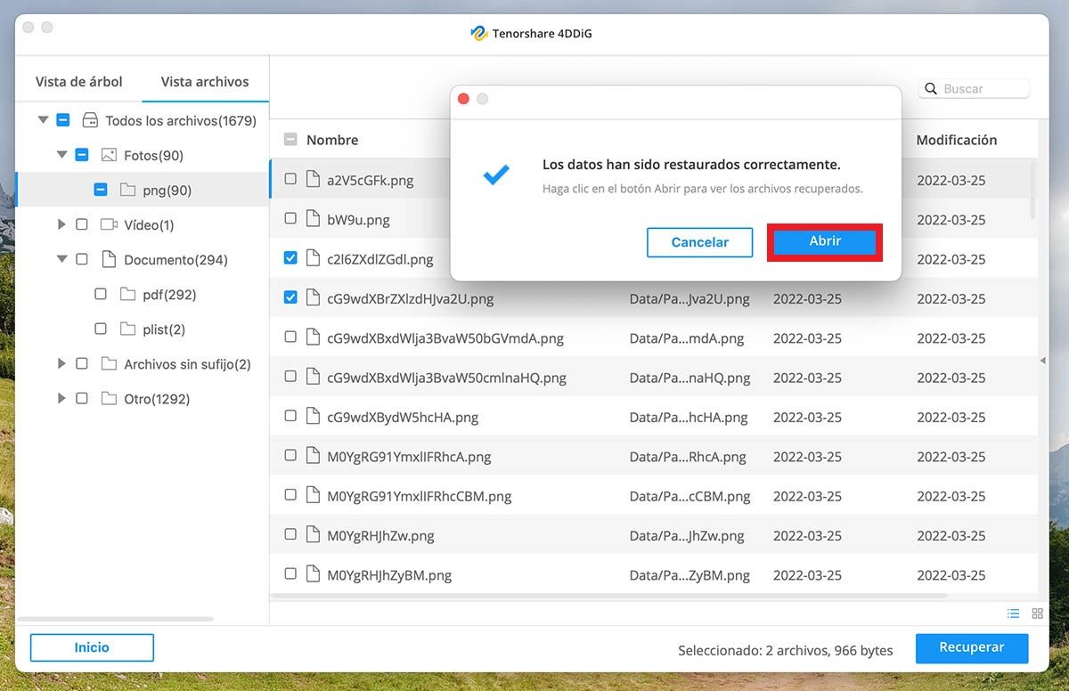Click the Vídeo camera icon
The height and width of the screenshot is (691, 1069).
[x=109, y=224]
